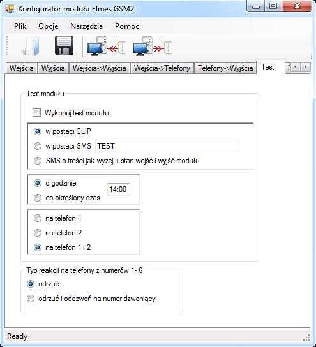Click the SMS text field containing TEST
The height and width of the screenshot is (347, 316).
tap(167, 146)
